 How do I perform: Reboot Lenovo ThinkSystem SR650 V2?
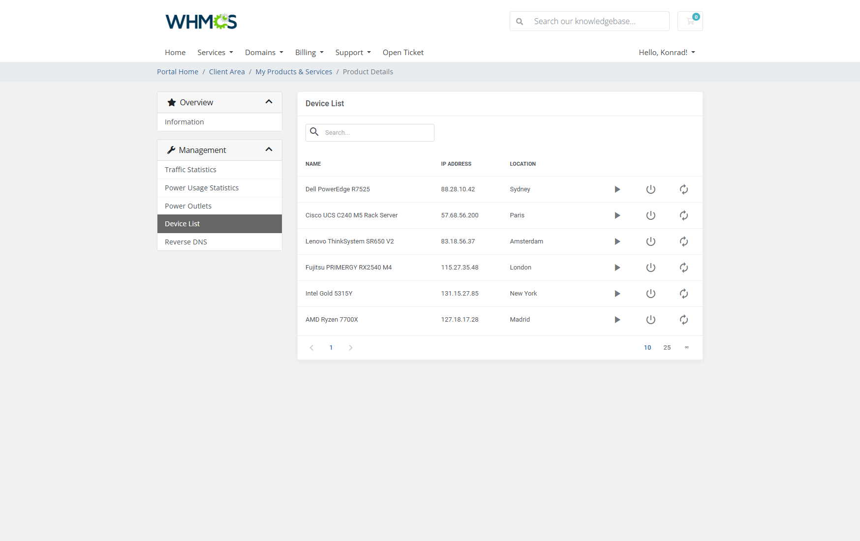click(684, 241)
